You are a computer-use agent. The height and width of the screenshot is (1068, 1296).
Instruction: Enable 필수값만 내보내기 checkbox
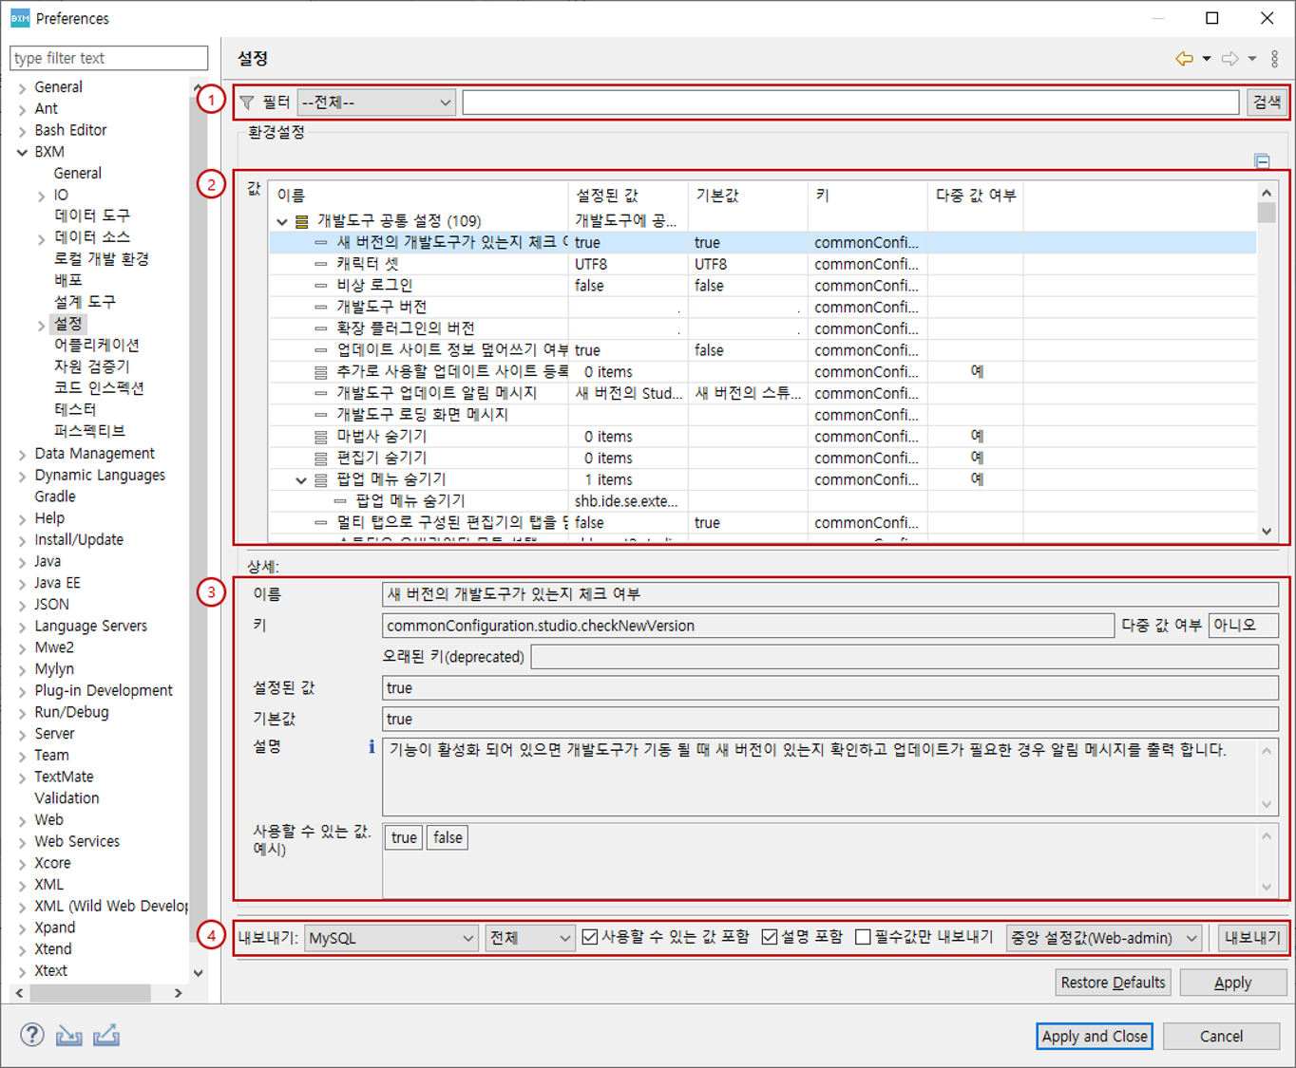point(863,937)
